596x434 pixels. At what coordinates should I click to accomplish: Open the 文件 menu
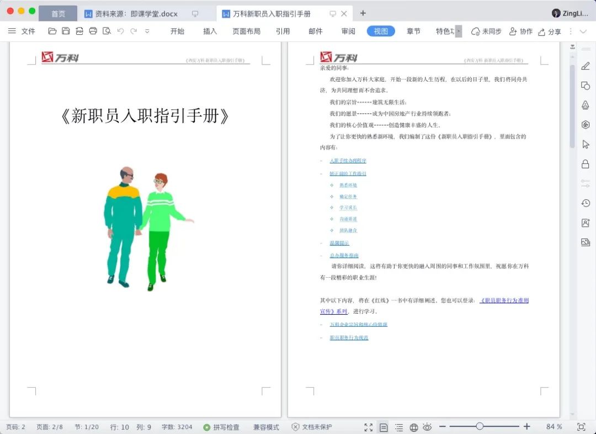(28, 31)
